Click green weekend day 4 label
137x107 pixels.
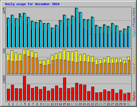click(x=21, y=104)
